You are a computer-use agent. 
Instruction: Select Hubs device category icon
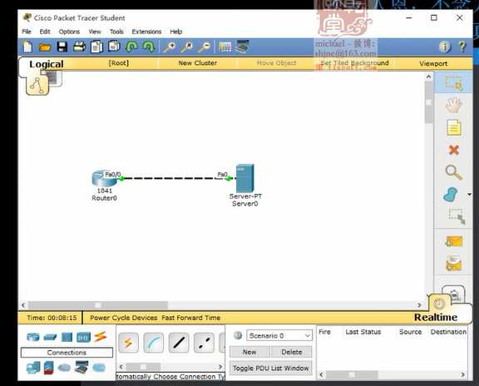coord(67,337)
